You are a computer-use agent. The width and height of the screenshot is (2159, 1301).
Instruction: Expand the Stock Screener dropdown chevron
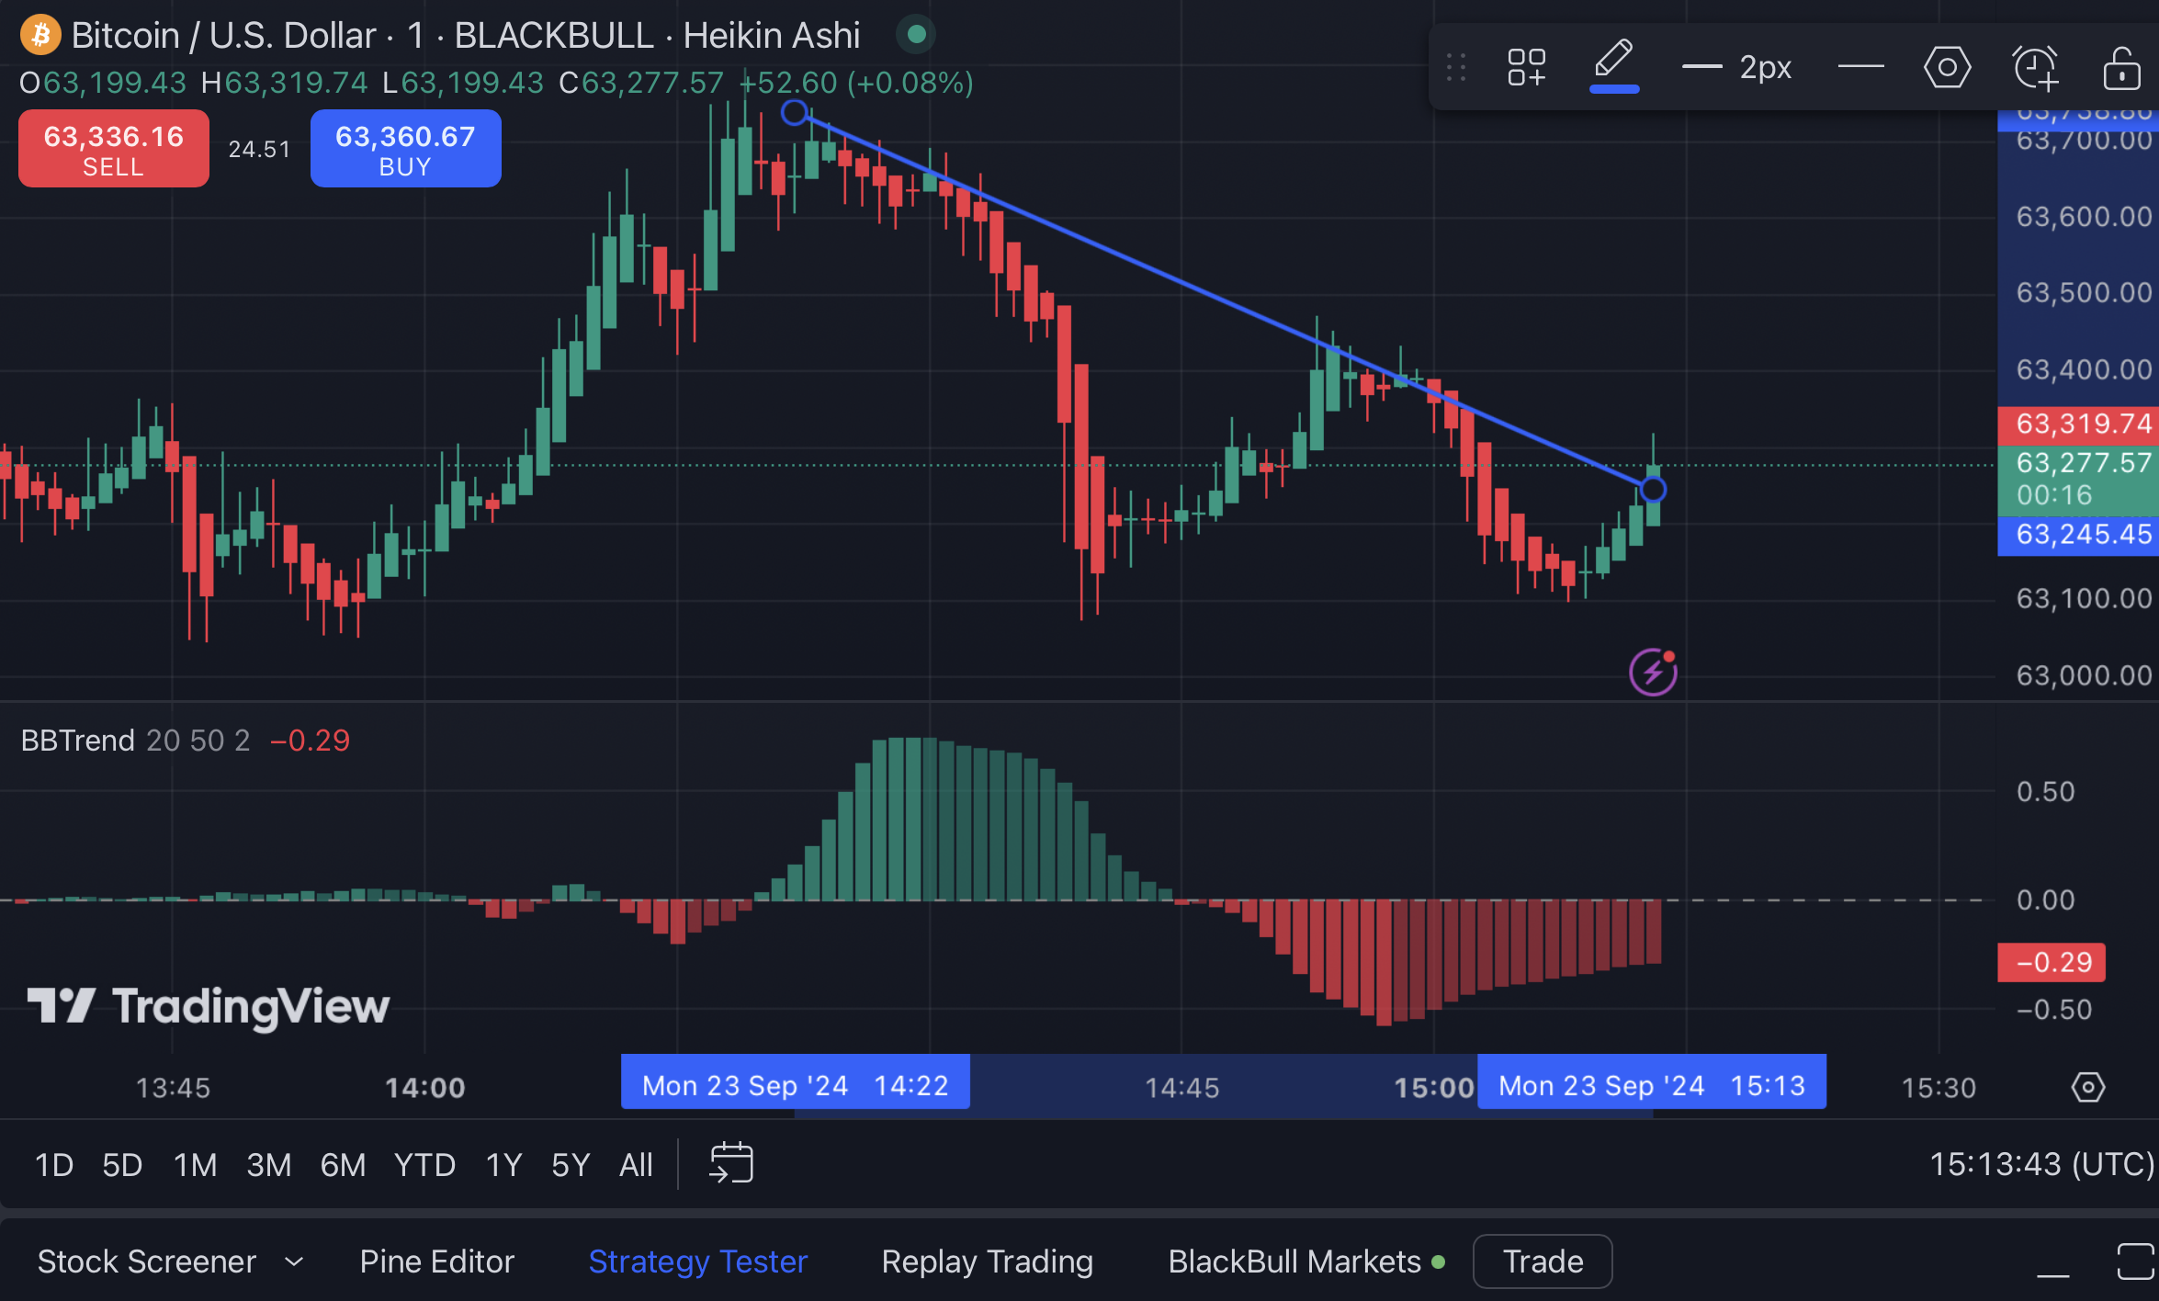294,1262
